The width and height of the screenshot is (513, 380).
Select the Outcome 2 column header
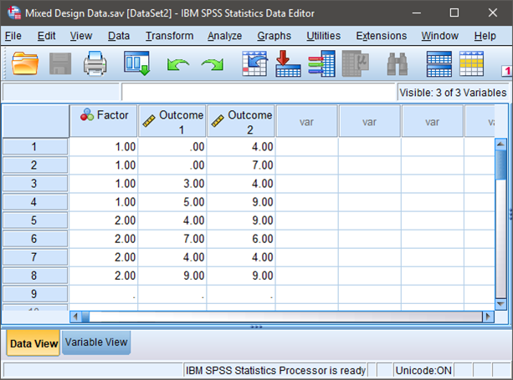point(241,121)
